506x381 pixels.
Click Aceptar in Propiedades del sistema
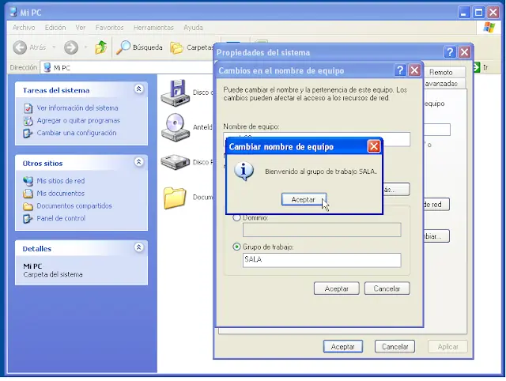click(x=342, y=347)
